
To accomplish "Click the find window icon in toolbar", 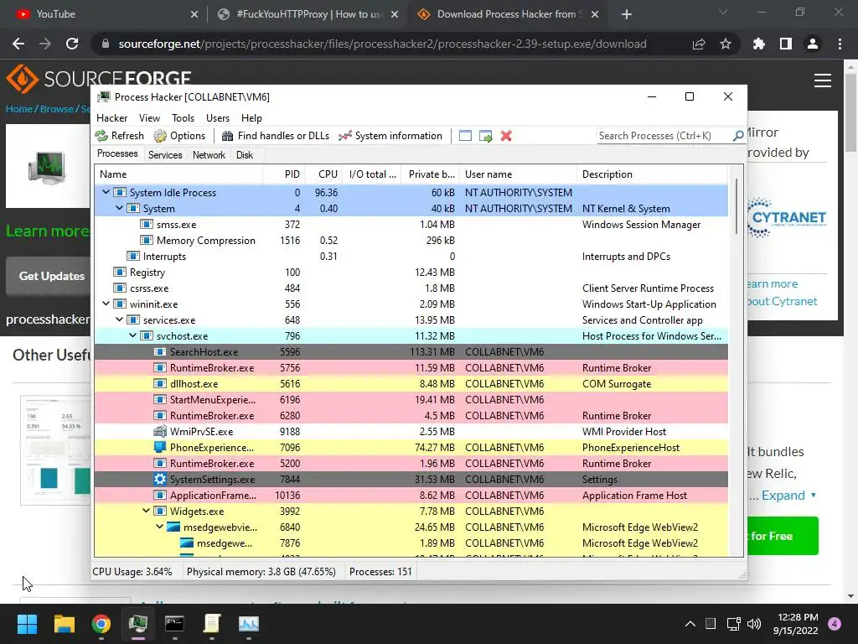I will pos(465,136).
